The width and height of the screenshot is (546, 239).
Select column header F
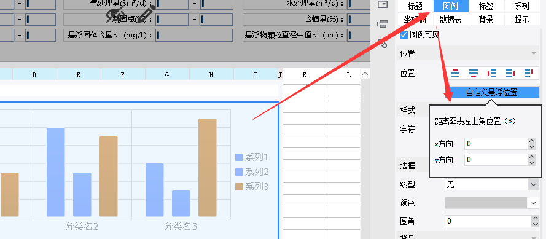[123, 74]
